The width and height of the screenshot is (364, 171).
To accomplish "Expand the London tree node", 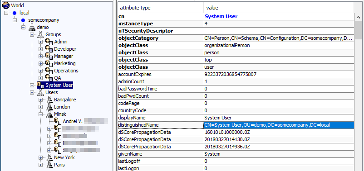I will tap(41, 107).
